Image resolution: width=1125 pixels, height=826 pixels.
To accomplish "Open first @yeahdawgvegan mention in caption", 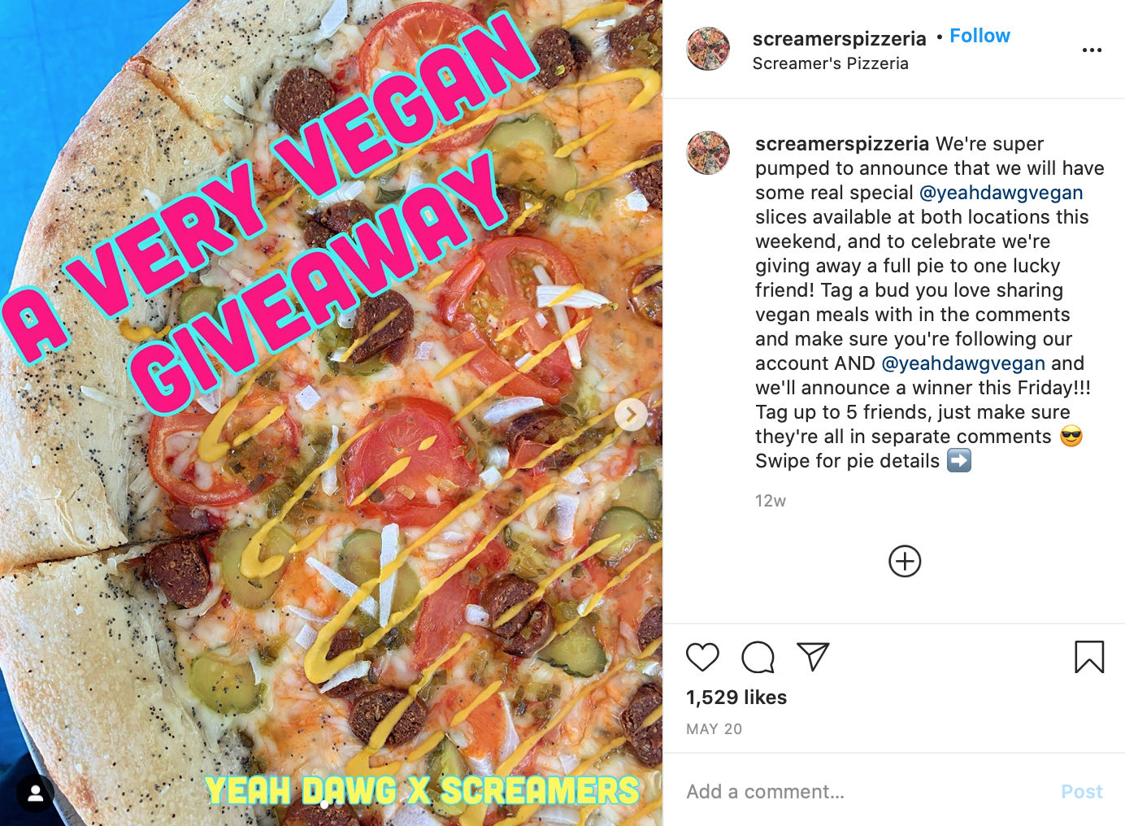I will click(1001, 193).
